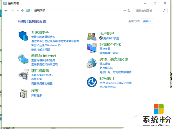Open the 用户帐户 category link
Screen dimensions: 172x129
107,33
